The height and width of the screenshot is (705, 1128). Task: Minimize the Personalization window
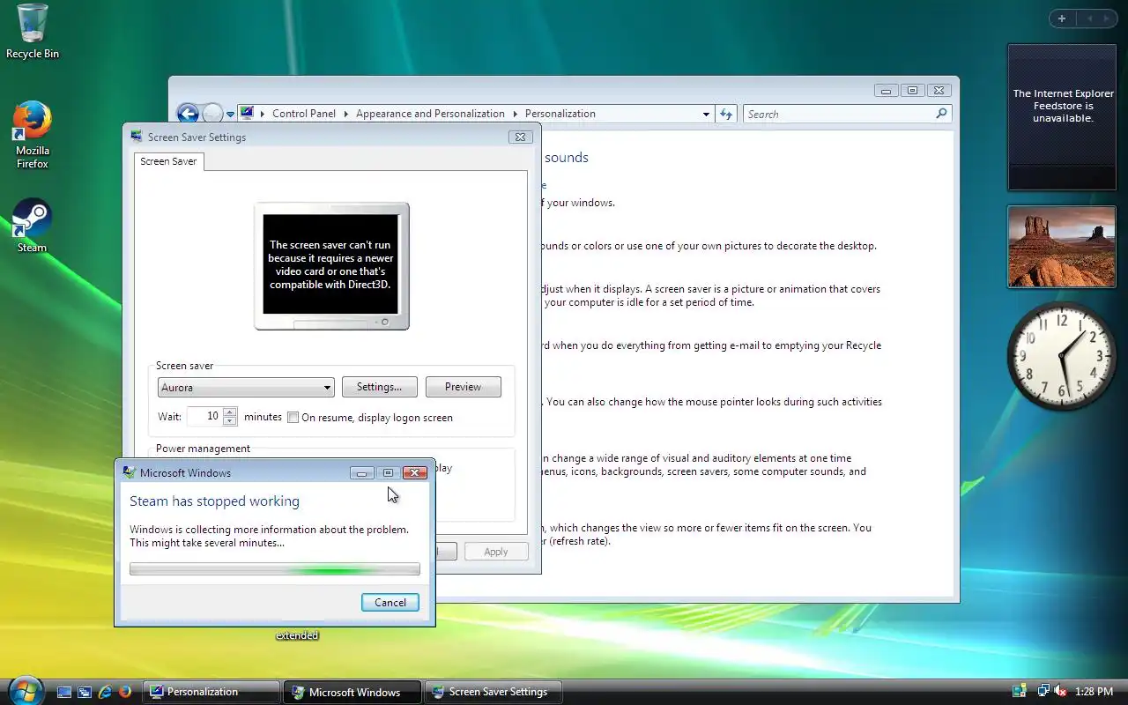[x=887, y=90]
